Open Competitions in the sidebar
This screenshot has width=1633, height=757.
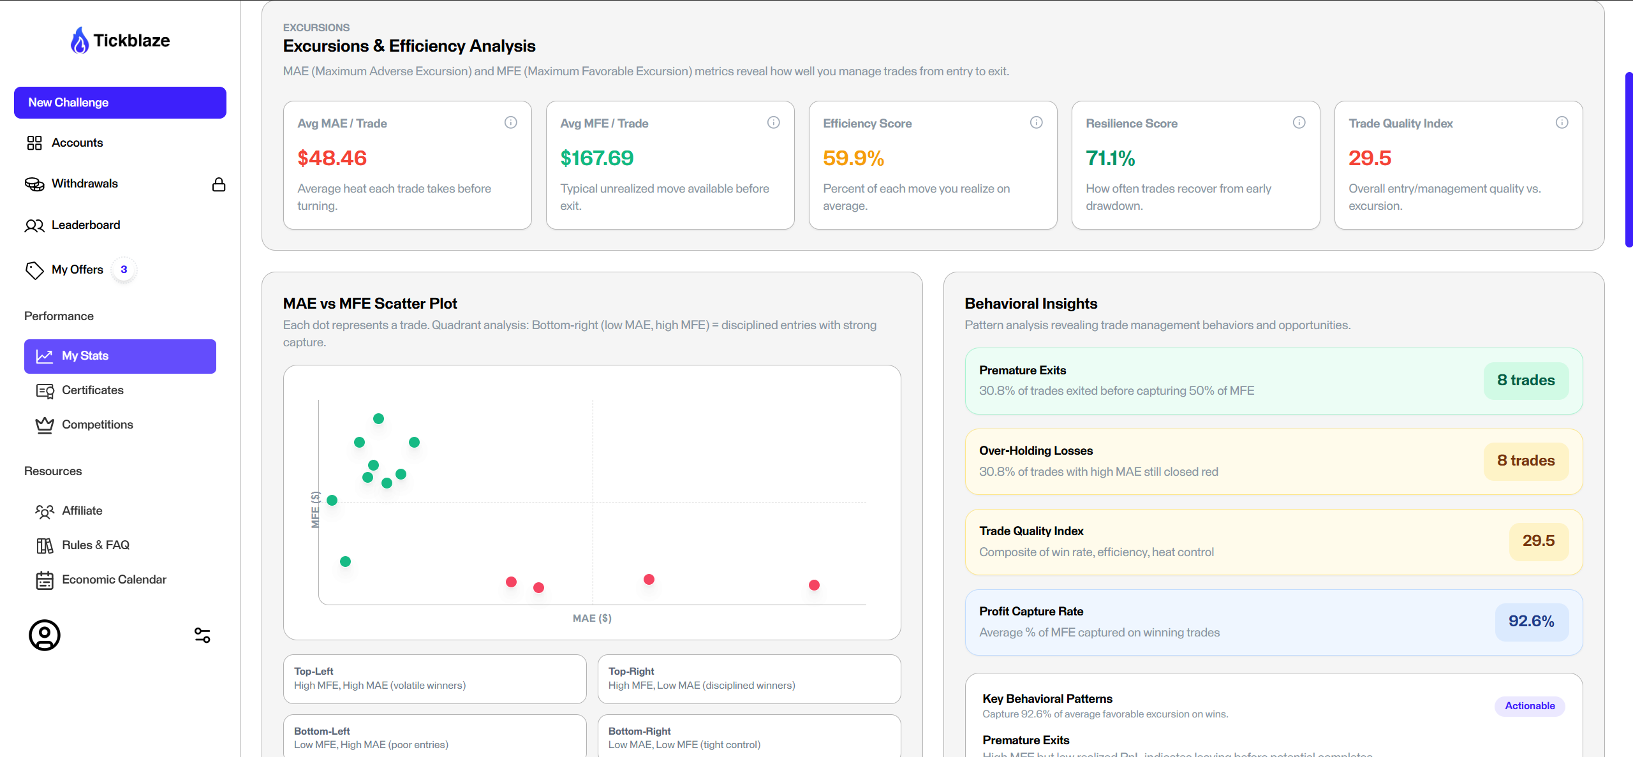point(97,425)
